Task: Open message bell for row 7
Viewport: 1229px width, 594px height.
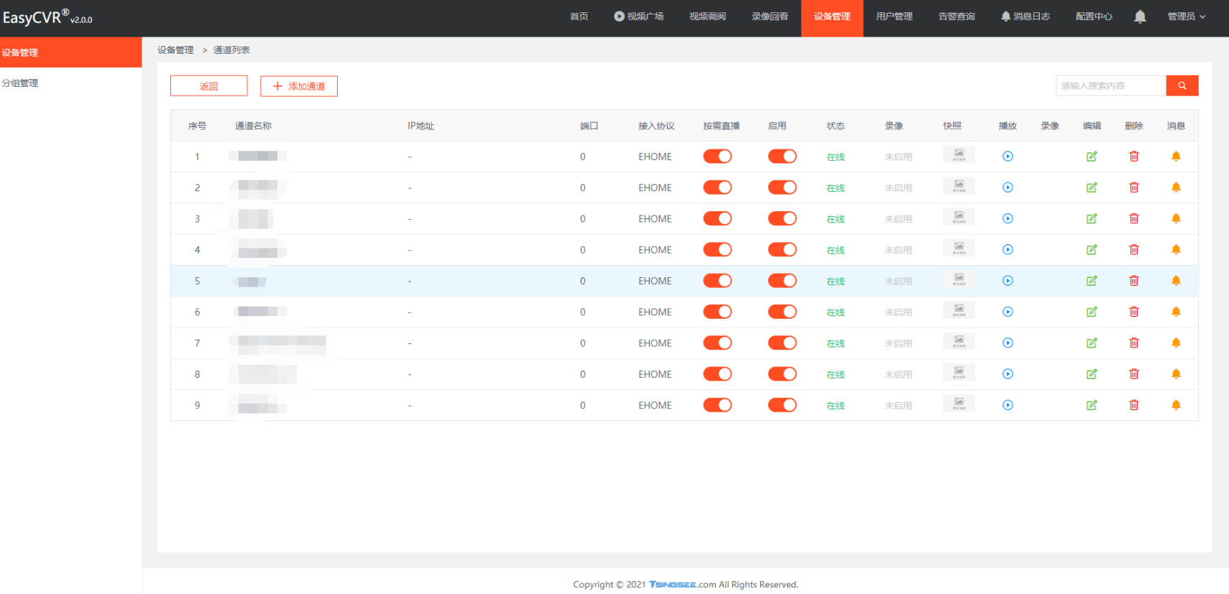Action: [x=1176, y=343]
